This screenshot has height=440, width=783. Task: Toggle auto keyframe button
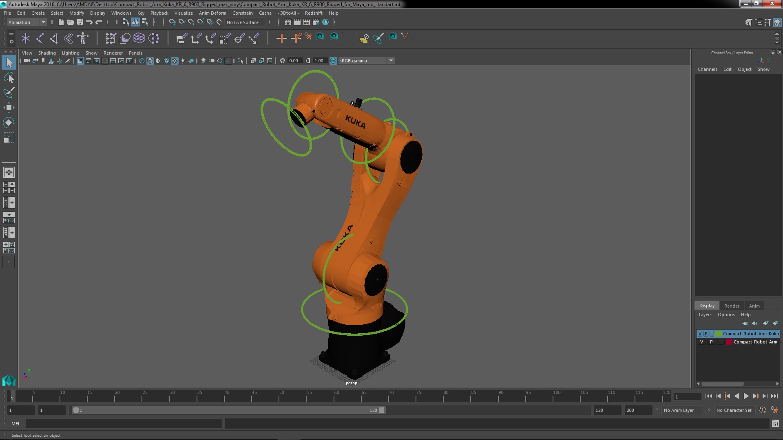point(762,410)
